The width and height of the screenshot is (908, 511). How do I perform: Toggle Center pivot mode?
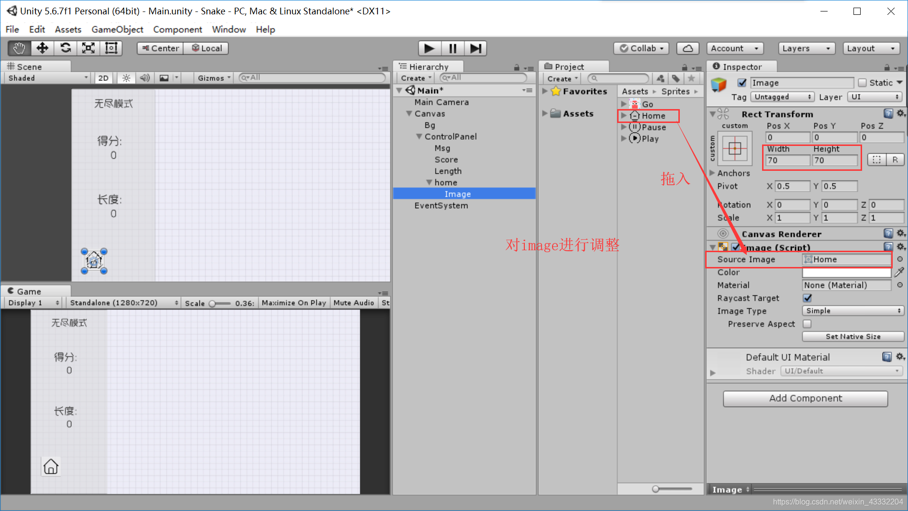click(160, 48)
